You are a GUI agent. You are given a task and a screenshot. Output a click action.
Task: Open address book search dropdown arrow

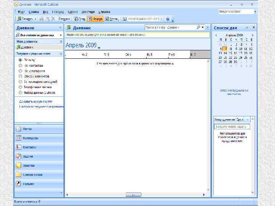click(161, 19)
